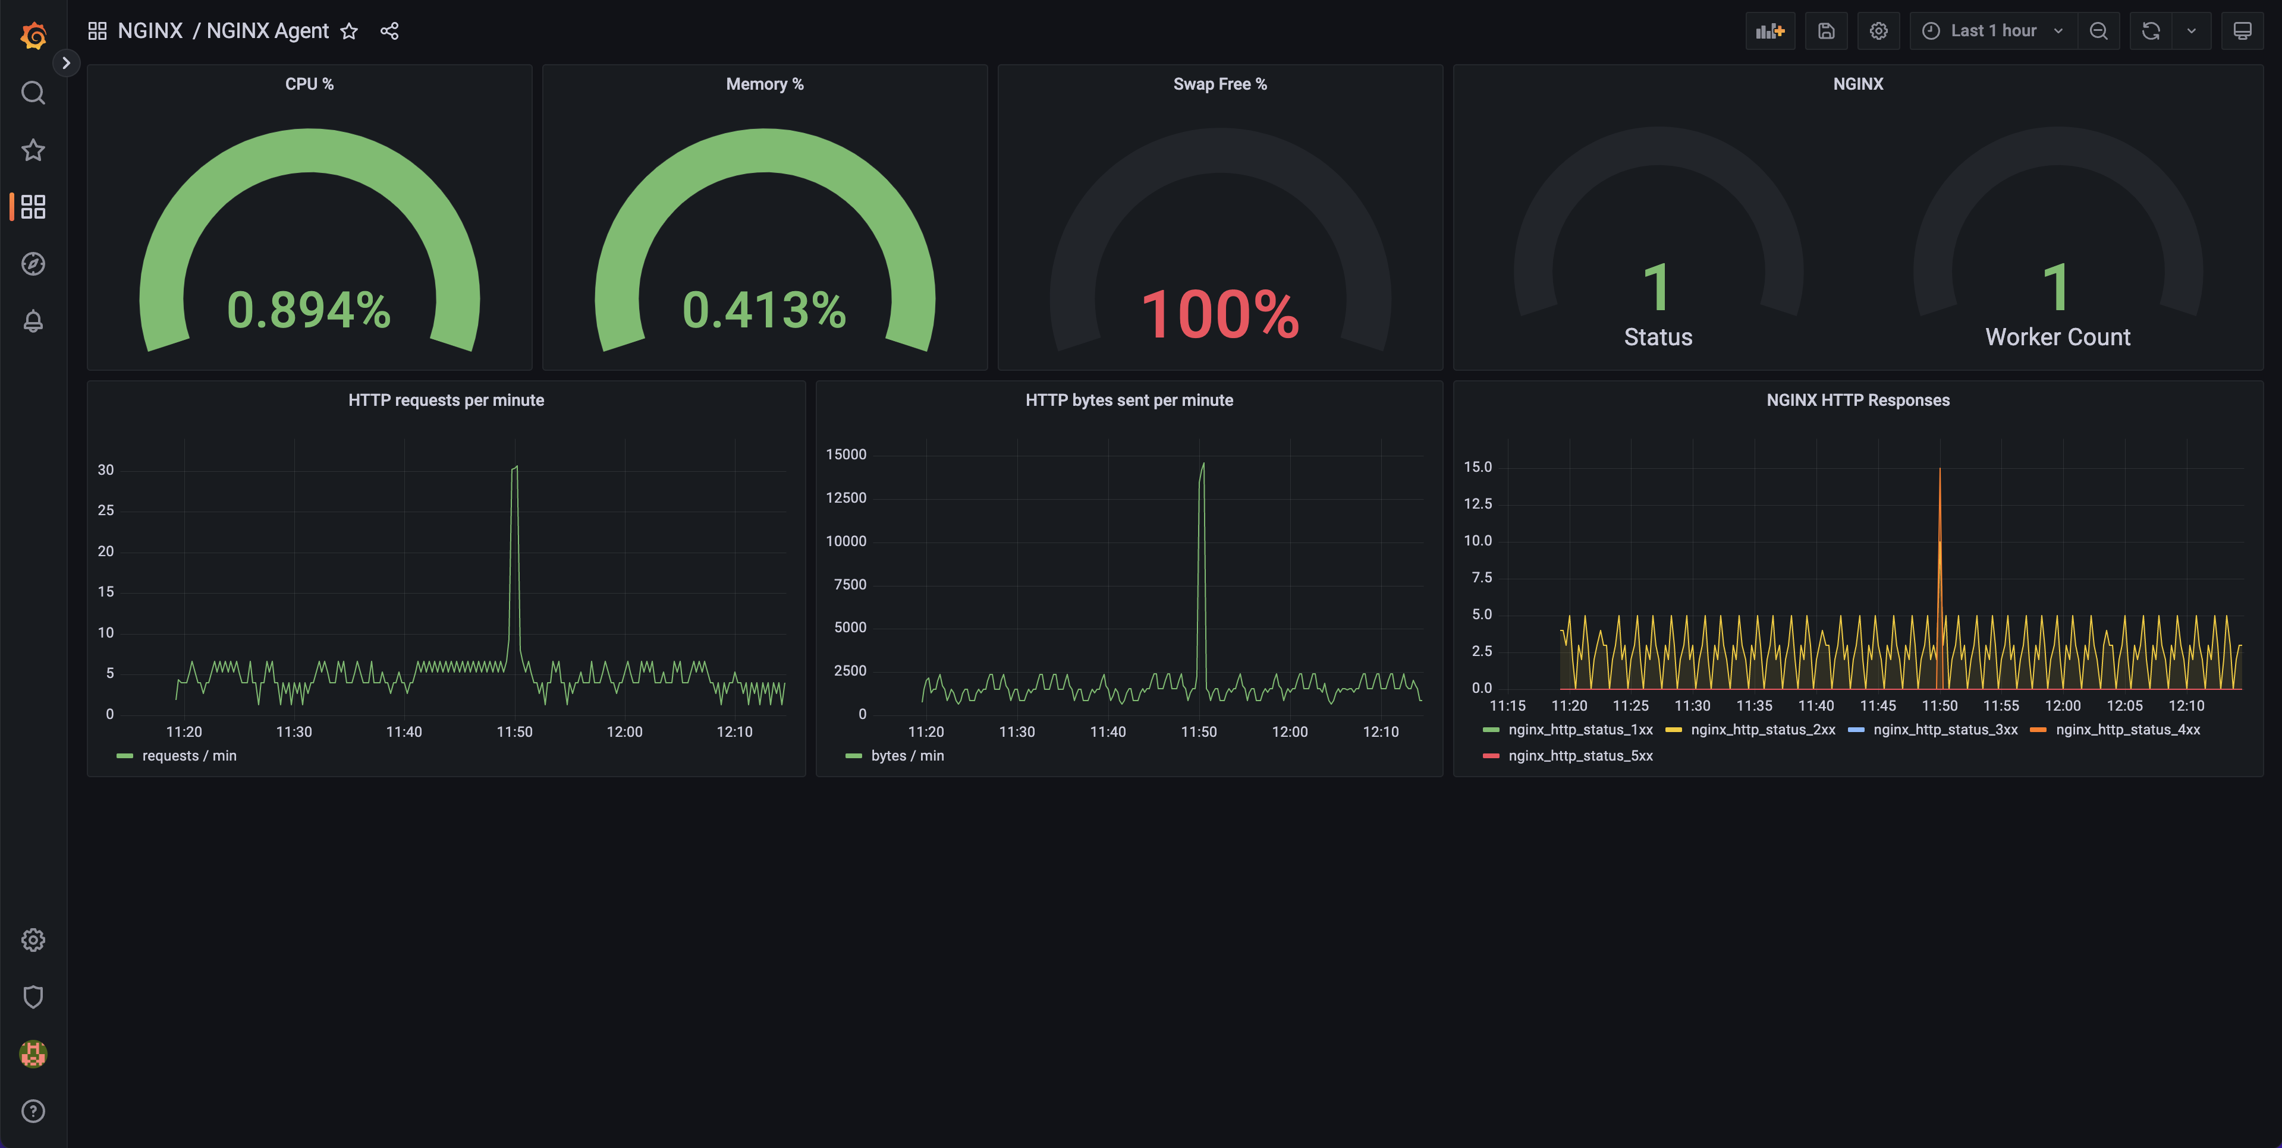The width and height of the screenshot is (2282, 1148).
Task: Open the Search dashboards icon
Action: [33, 93]
